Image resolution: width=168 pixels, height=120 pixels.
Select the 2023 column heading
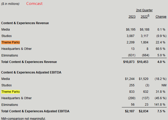[x=132, y=17]
